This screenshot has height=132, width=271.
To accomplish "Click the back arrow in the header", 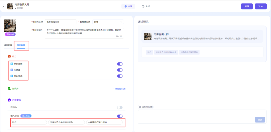I will point(4,6).
